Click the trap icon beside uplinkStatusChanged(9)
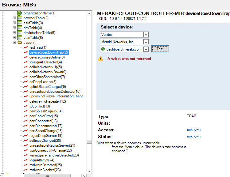The image size is (230, 177). tap(25, 87)
